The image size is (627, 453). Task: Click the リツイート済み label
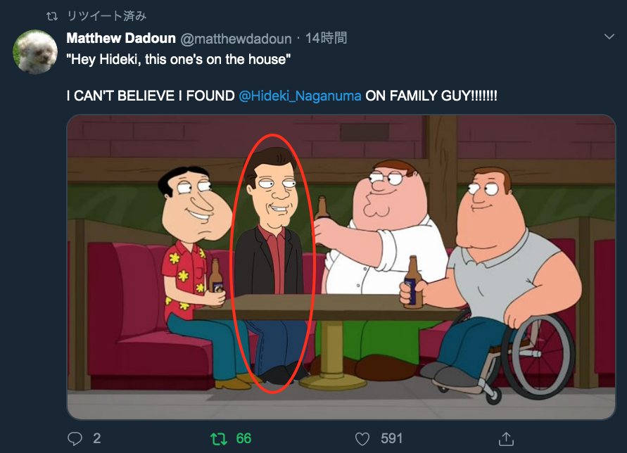pos(106,16)
